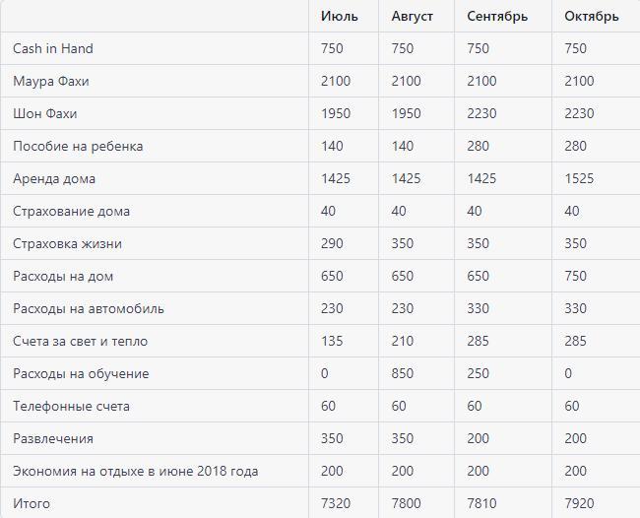Select the Маура Фахи row label
Viewport: 640px width, 518px height.
point(57,81)
